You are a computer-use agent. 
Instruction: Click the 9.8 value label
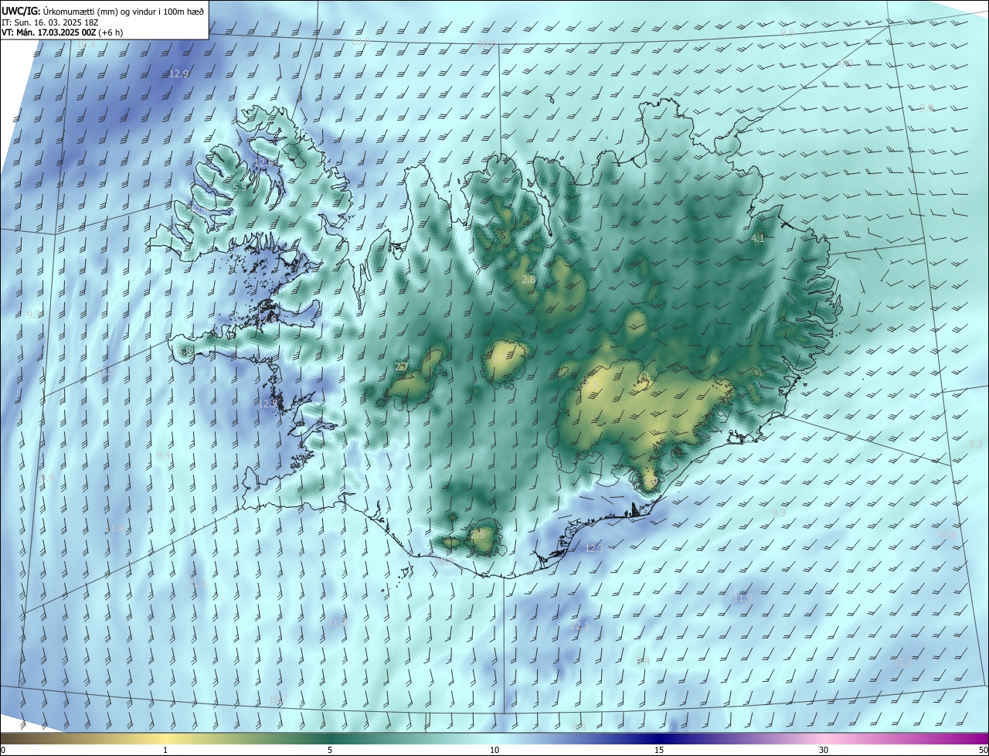point(926,107)
